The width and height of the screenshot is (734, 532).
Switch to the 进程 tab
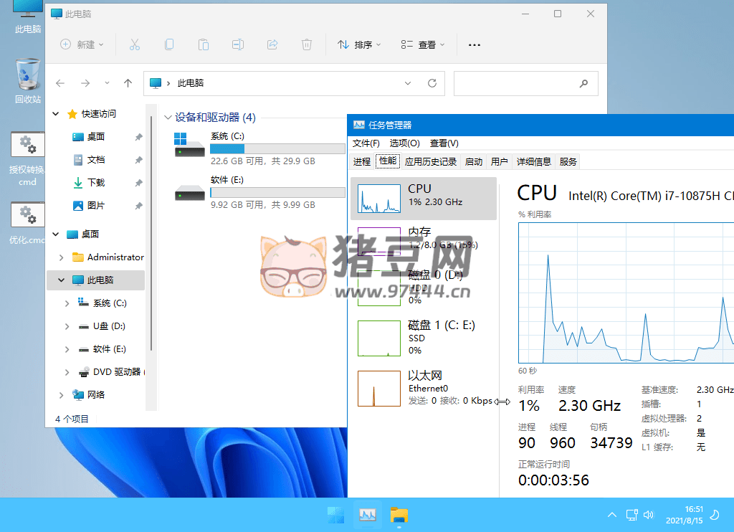(x=362, y=162)
